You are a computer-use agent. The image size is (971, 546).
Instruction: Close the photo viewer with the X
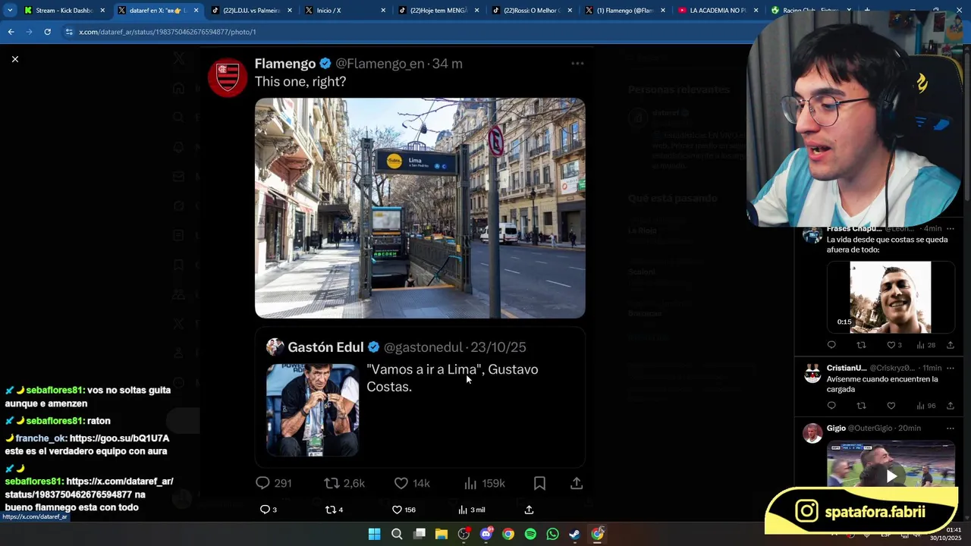tap(14, 59)
